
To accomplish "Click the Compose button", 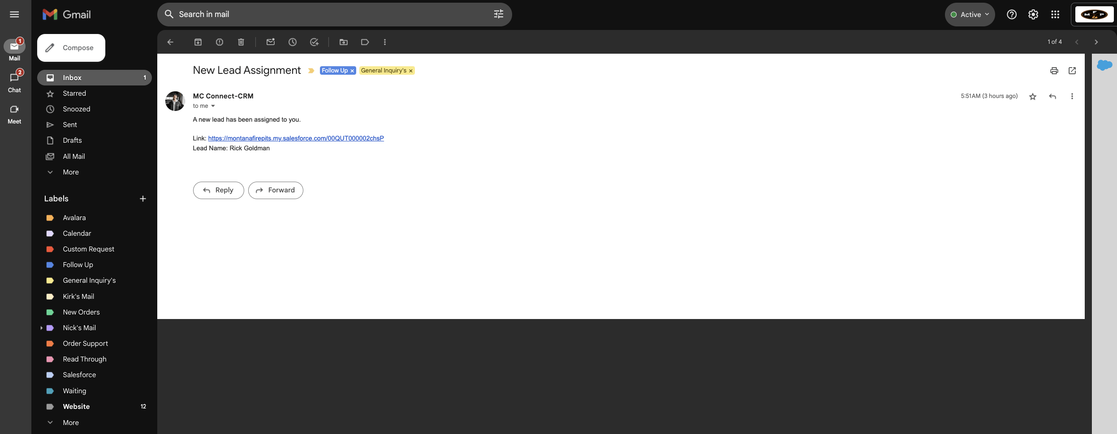I will [x=71, y=48].
